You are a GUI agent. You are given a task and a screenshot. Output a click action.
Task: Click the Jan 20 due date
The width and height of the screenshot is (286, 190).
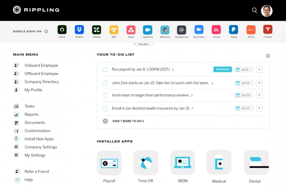(244, 95)
